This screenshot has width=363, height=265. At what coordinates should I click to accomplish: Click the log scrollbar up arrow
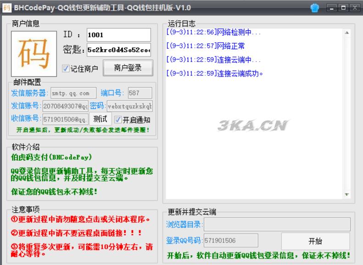pyautogui.click(x=346, y=33)
